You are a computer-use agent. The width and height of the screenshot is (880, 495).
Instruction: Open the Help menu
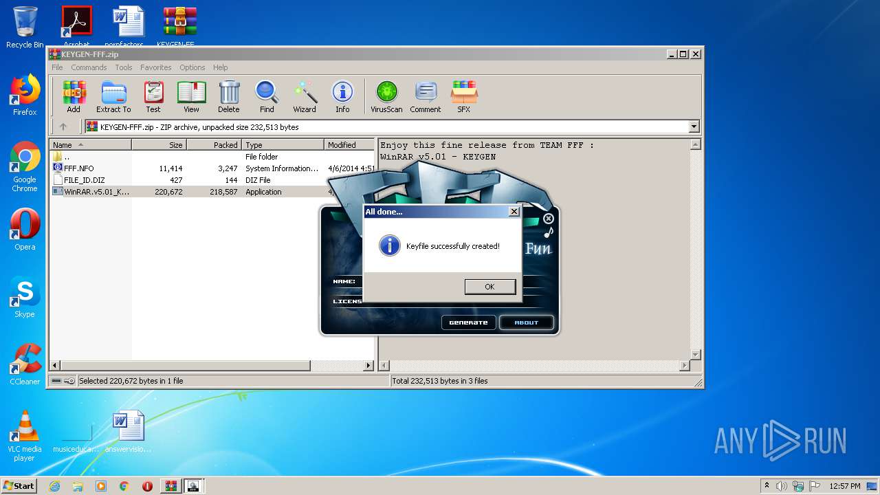click(220, 67)
